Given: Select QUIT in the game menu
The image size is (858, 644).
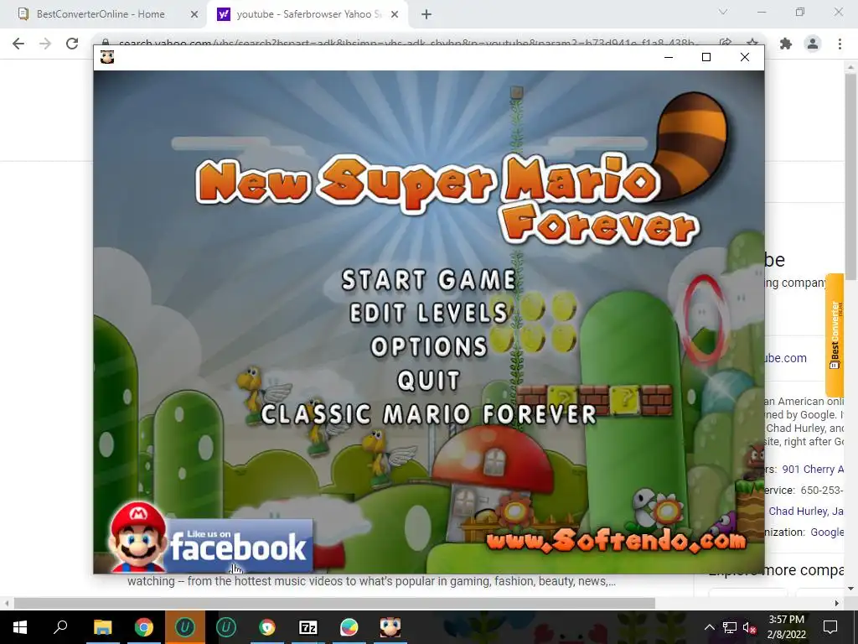Looking at the screenshot, I should [x=428, y=381].
